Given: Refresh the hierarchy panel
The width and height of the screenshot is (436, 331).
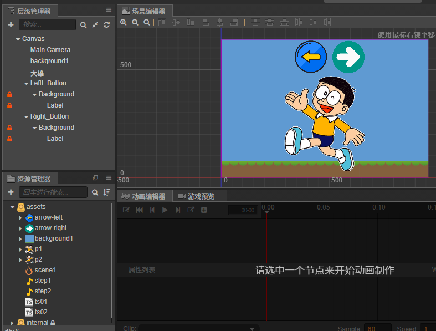Looking at the screenshot, I should click(107, 25).
